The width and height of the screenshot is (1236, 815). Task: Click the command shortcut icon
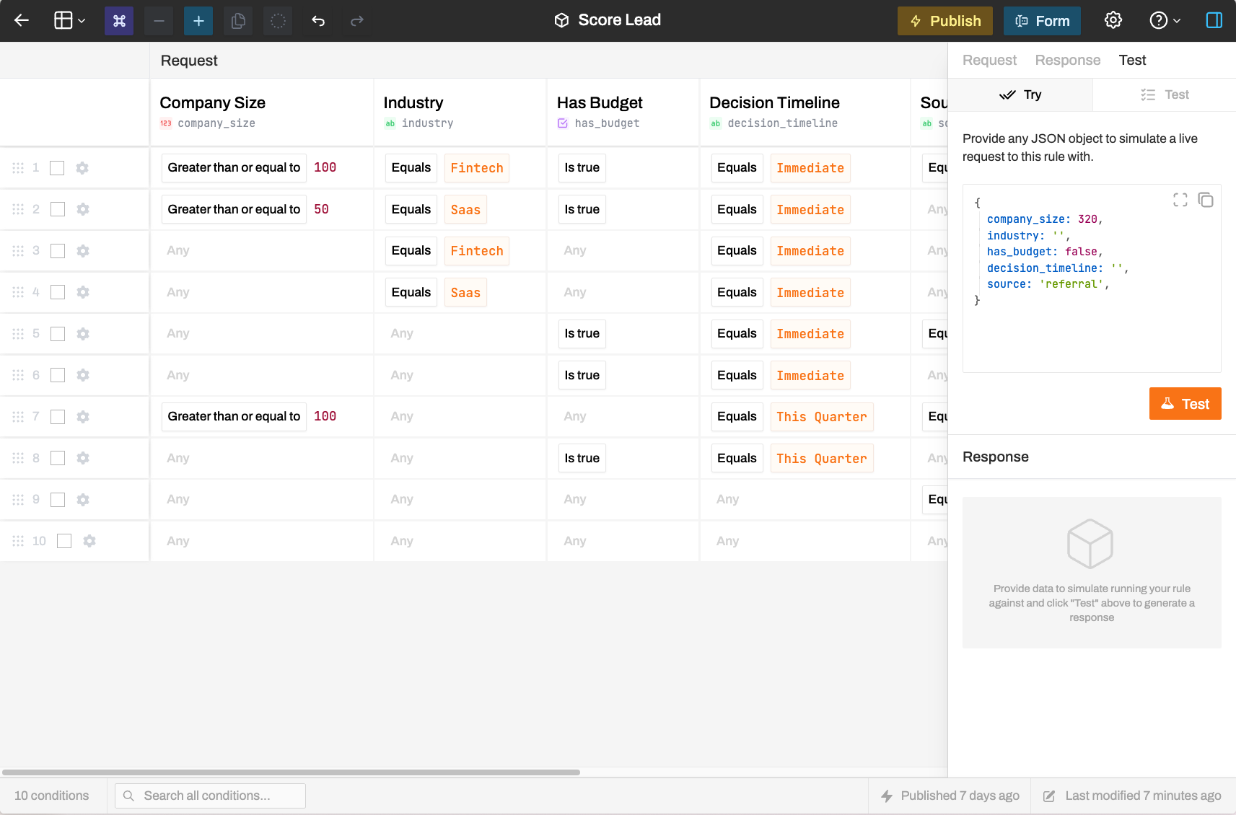119,21
